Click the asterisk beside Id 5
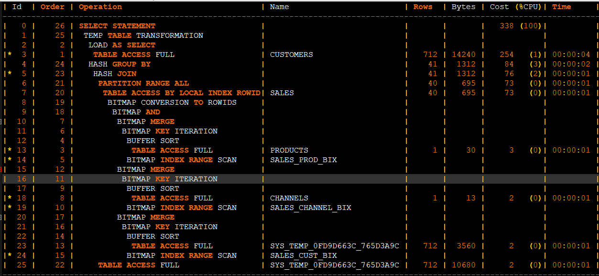 pyautogui.click(x=10, y=74)
